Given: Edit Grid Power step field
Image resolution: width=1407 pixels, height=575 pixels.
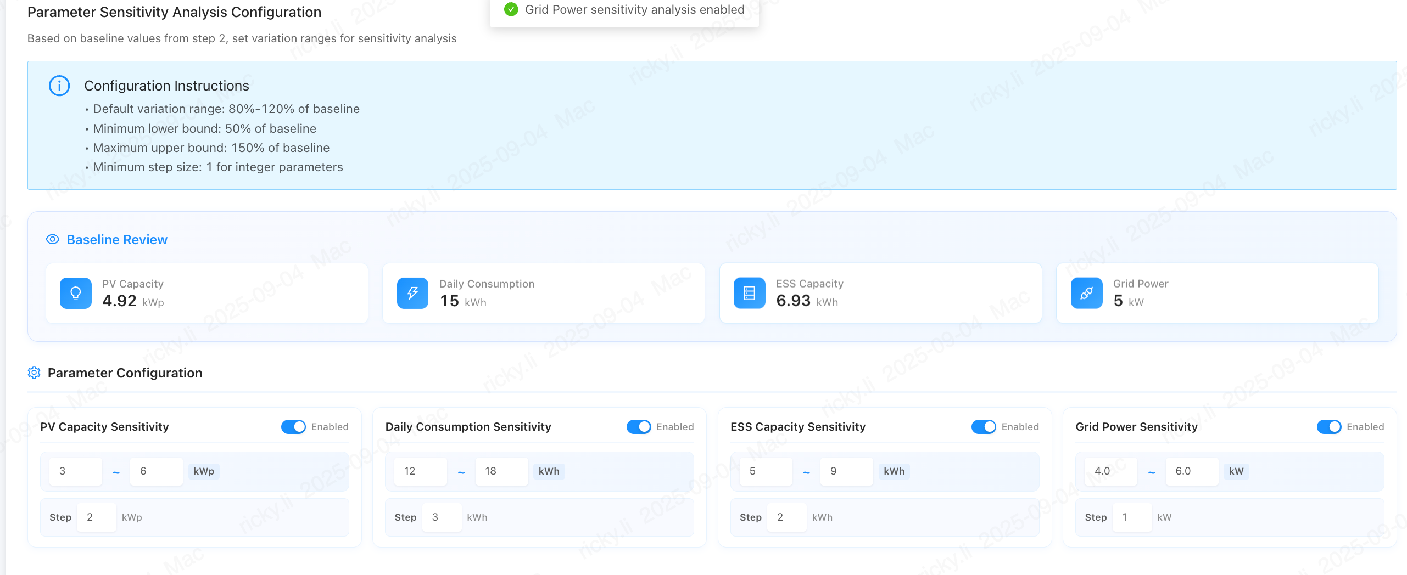Looking at the screenshot, I should [1132, 517].
